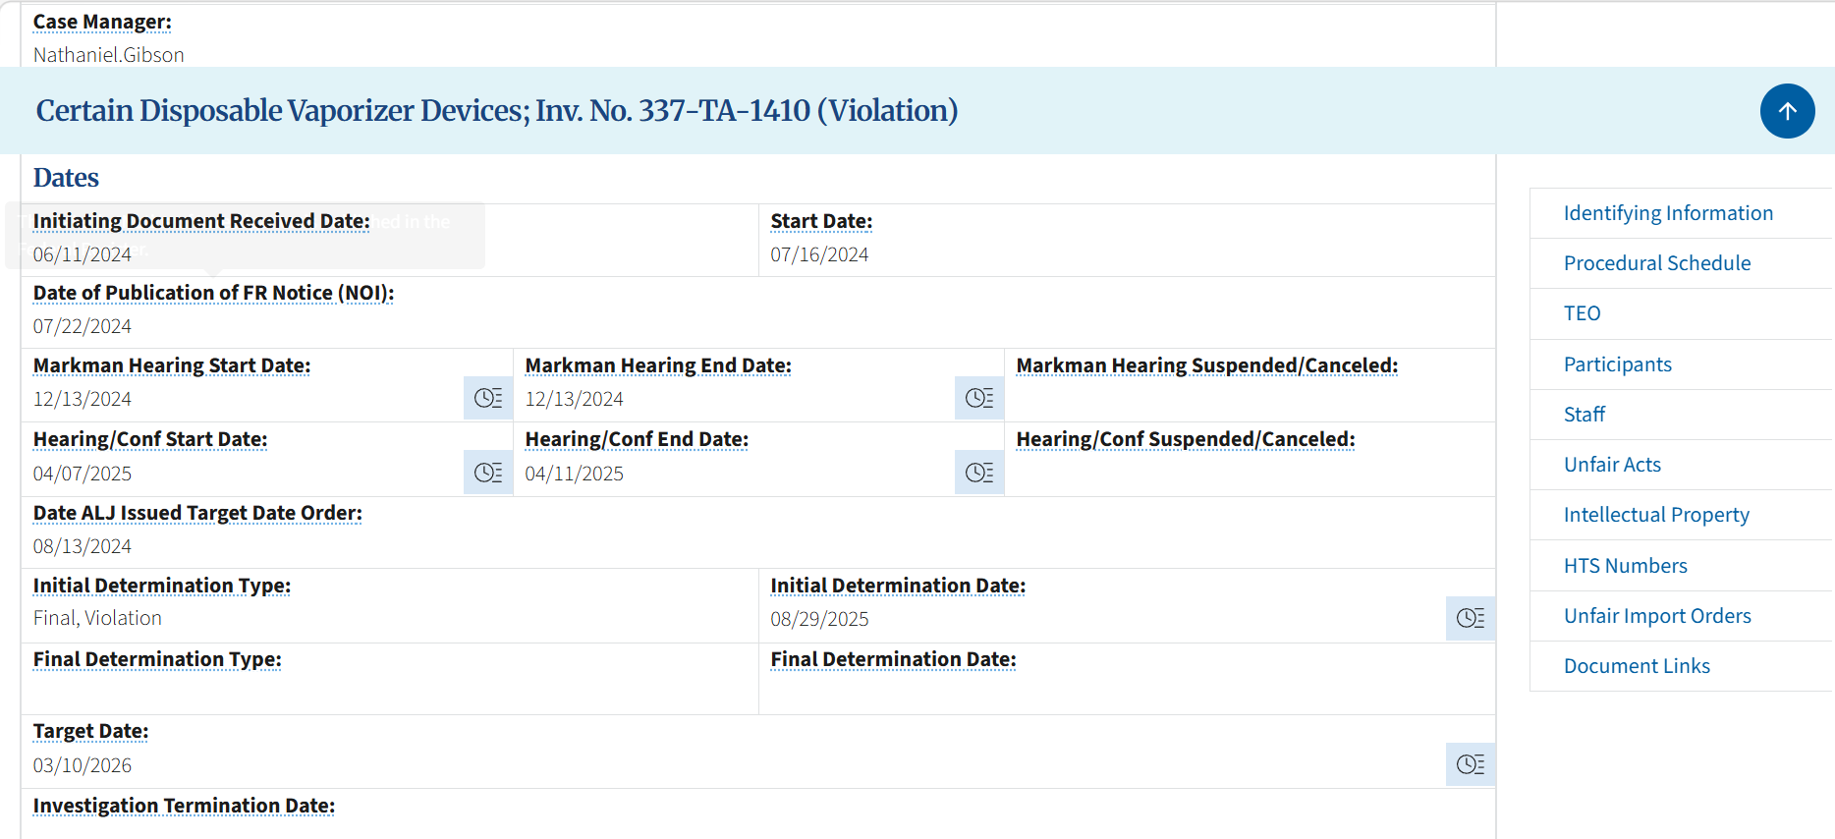The height and width of the screenshot is (839, 1835).
Task: View Unfair Import Orders section
Action: pyautogui.click(x=1657, y=616)
